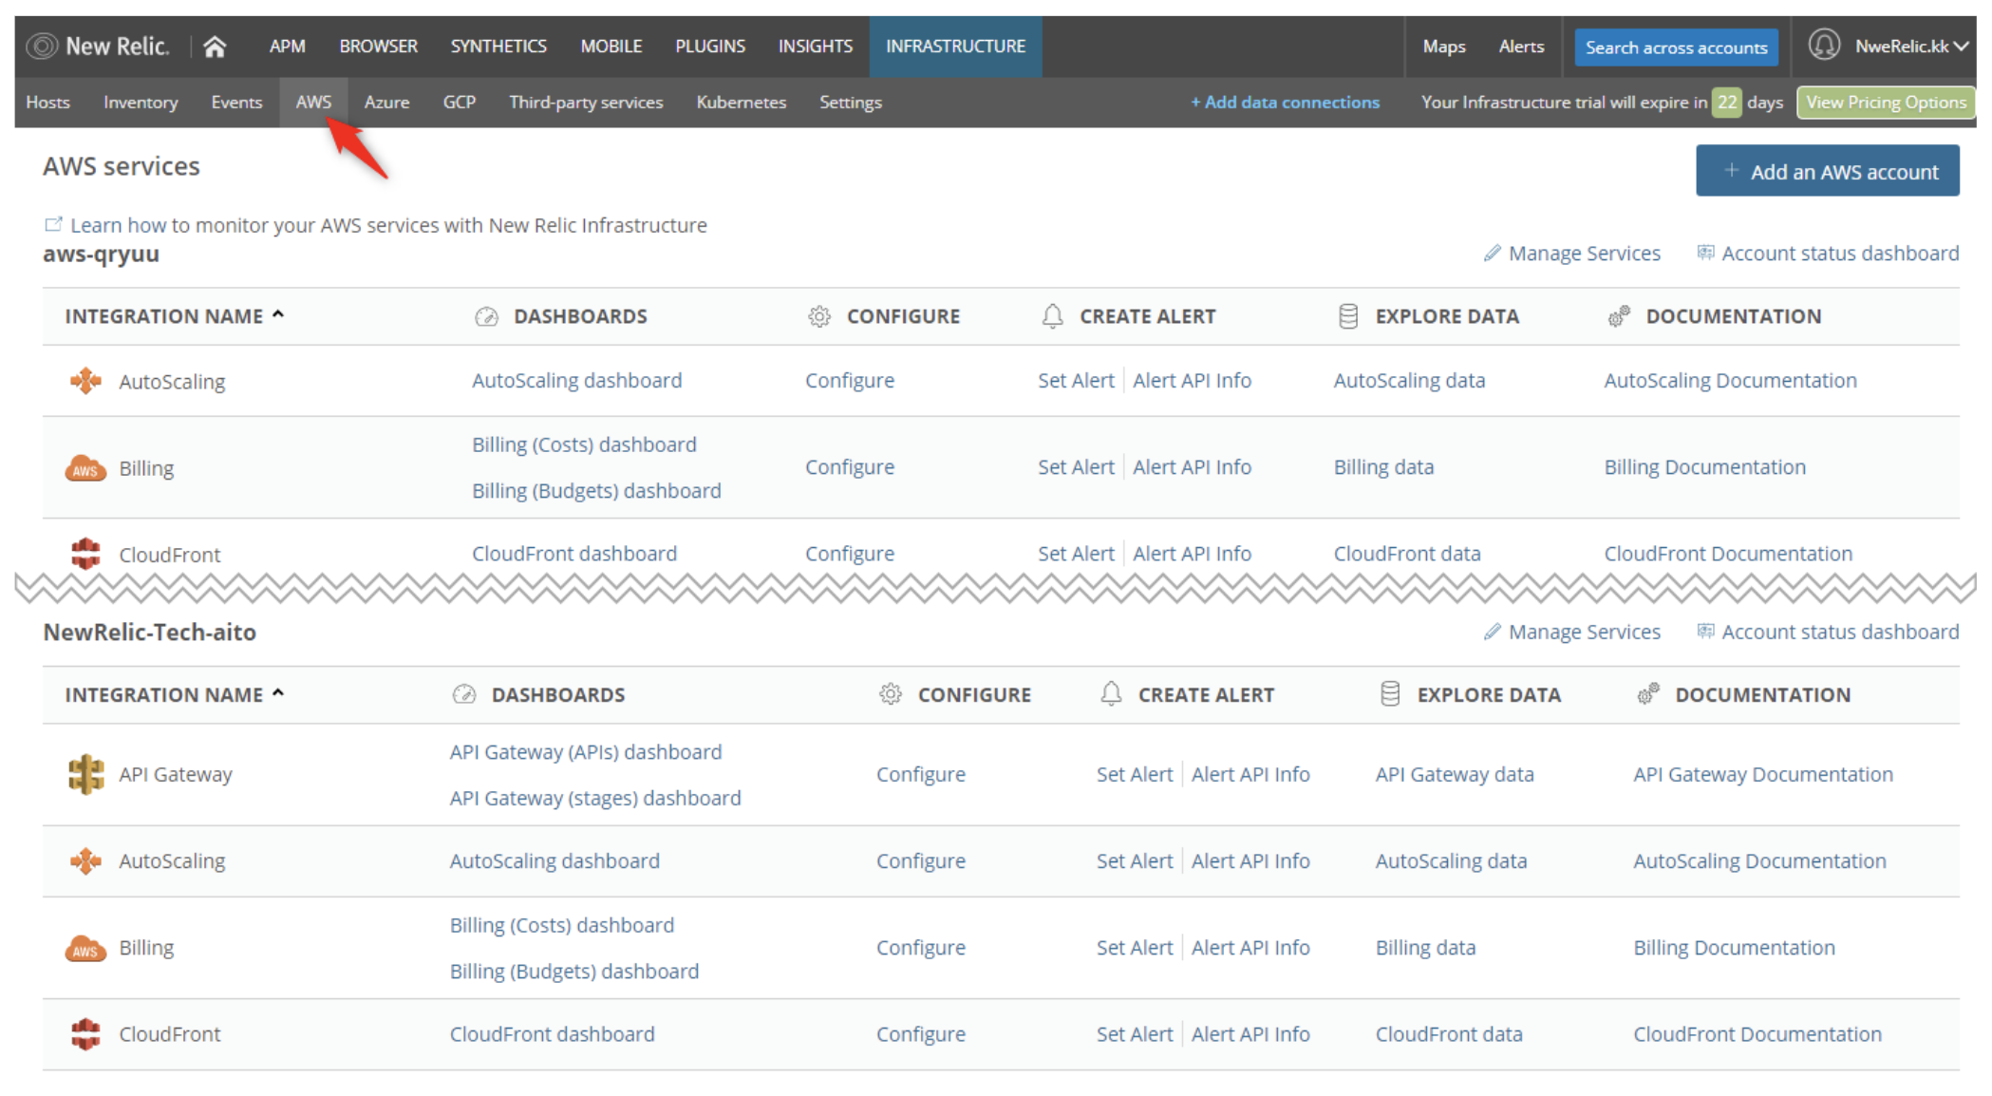Click Alert API Info in API Gateway row

click(x=1250, y=774)
